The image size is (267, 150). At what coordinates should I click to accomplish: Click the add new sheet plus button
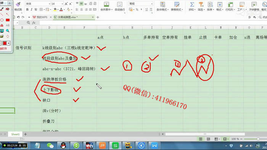point(26,134)
